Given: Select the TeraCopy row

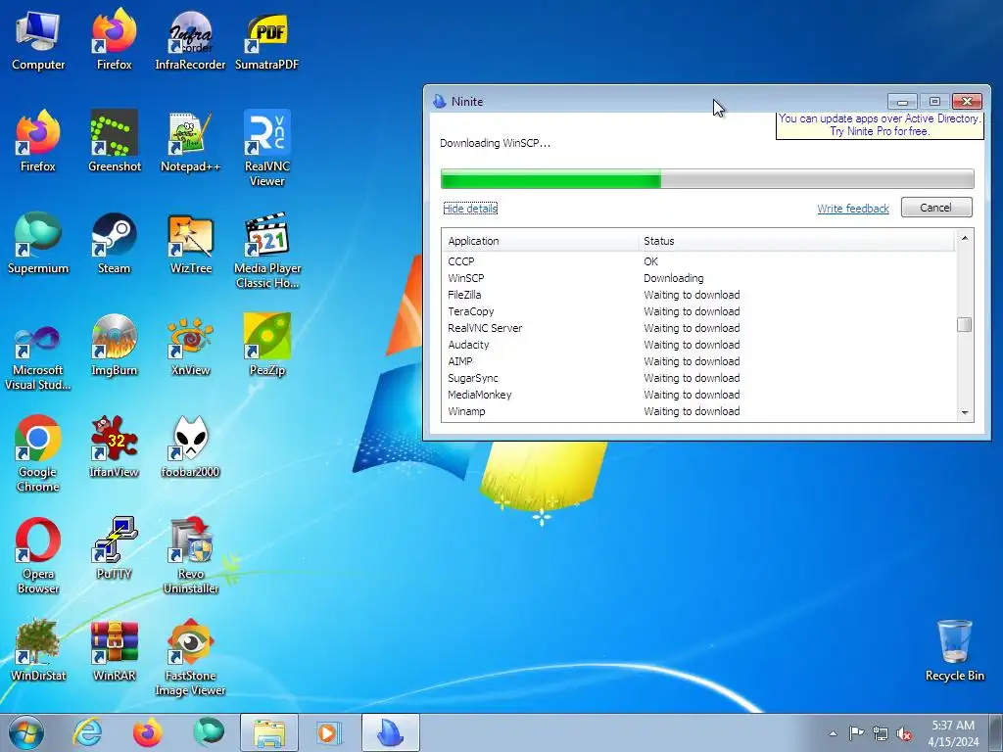Looking at the screenshot, I should tap(698, 311).
